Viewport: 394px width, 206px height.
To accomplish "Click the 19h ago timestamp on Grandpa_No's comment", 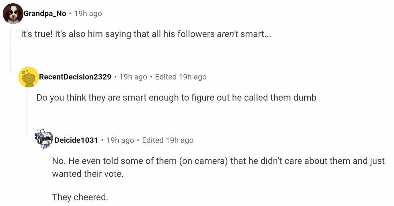I will (88, 14).
